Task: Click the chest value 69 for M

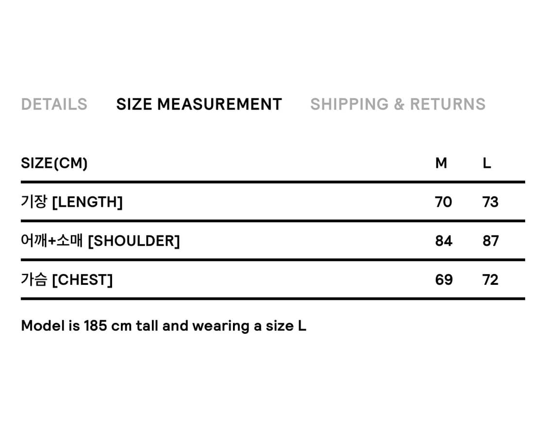Action: point(444,280)
